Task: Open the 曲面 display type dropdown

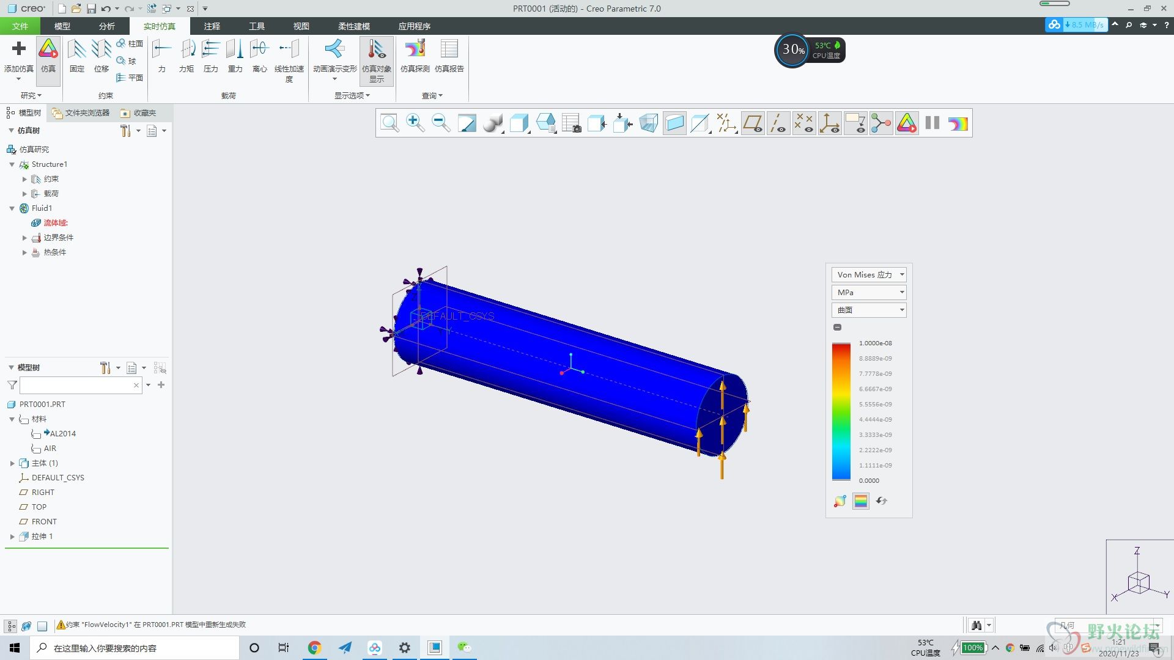Action: 869,310
